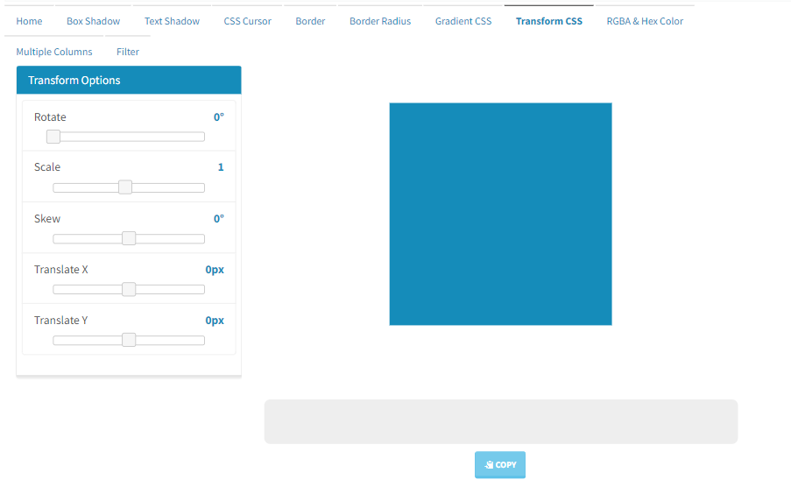This screenshot has width=791, height=487.
Task: Open the Home tab
Action: [x=29, y=21]
